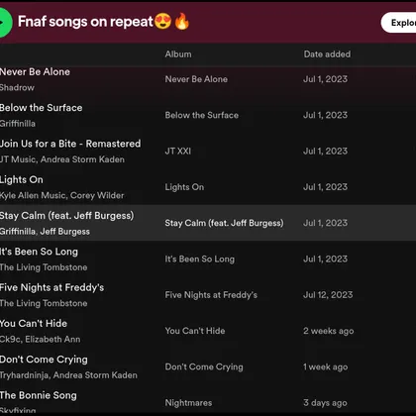Image resolution: width=416 pixels, height=416 pixels.
Task: Click the Album column header
Action: [178, 54]
